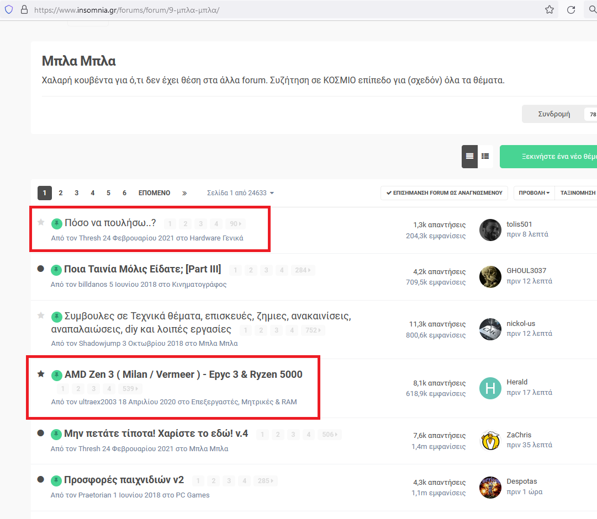The height and width of the screenshot is (519, 597).
Task: Go to page 2 of the forum
Action: coord(61,193)
